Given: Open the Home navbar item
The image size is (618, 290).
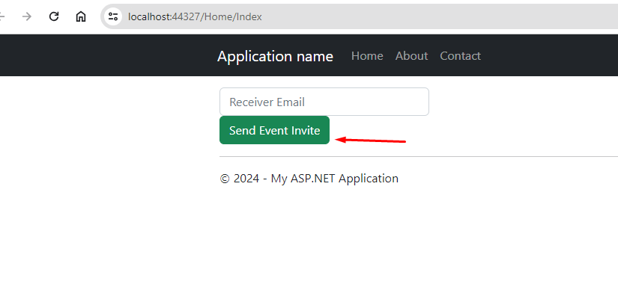Looking at the screenshot, I should 367,56.
